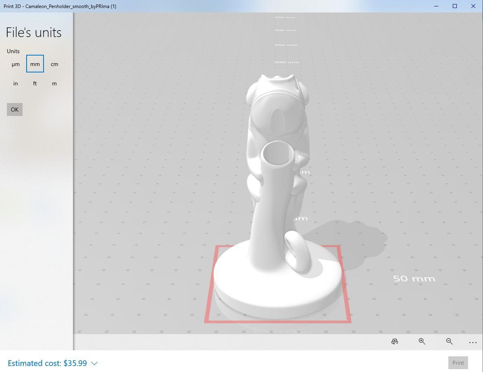Click the 50 mm ruler label
The image size is (483, 372).
tap(414, 279)
